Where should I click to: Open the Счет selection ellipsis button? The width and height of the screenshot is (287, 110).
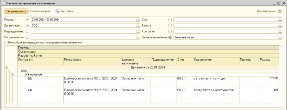(x=280, y=20)
